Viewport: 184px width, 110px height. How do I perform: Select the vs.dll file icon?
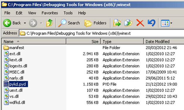pos(6,96)
